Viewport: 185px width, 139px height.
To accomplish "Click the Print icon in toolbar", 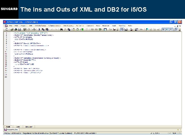I will pyautogui.click(x=34, y=29).
